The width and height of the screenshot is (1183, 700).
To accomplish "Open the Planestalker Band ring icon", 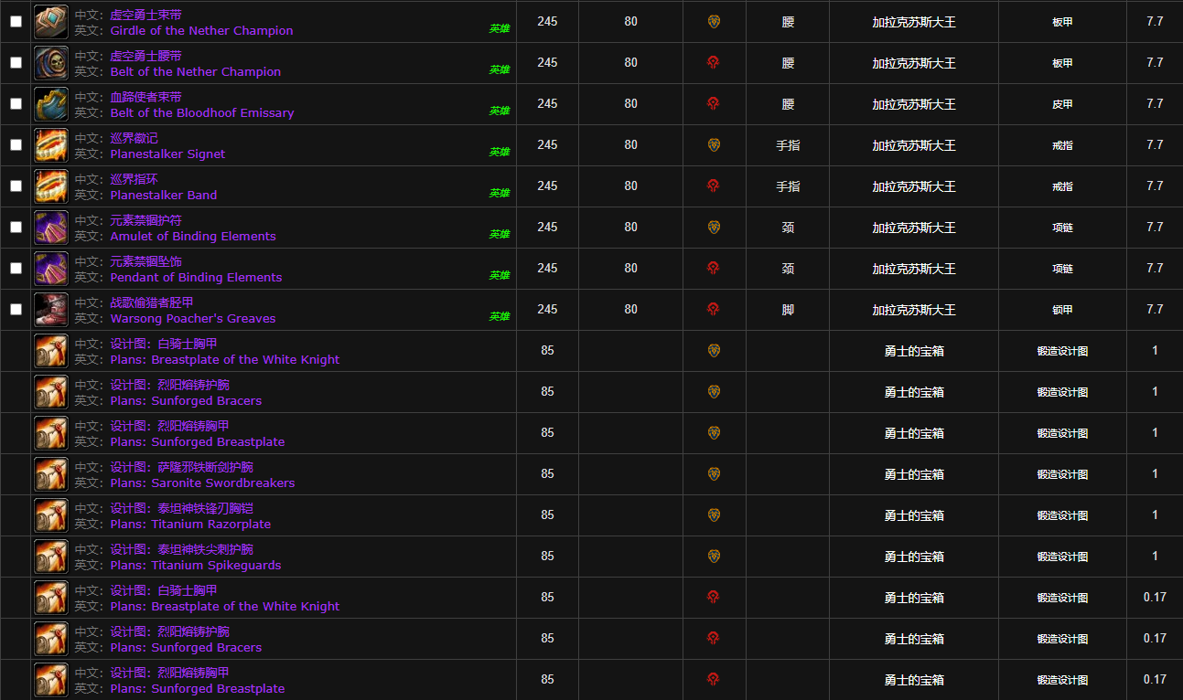I will [x=51, y=186].
